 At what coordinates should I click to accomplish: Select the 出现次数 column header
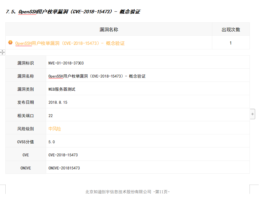231,29
